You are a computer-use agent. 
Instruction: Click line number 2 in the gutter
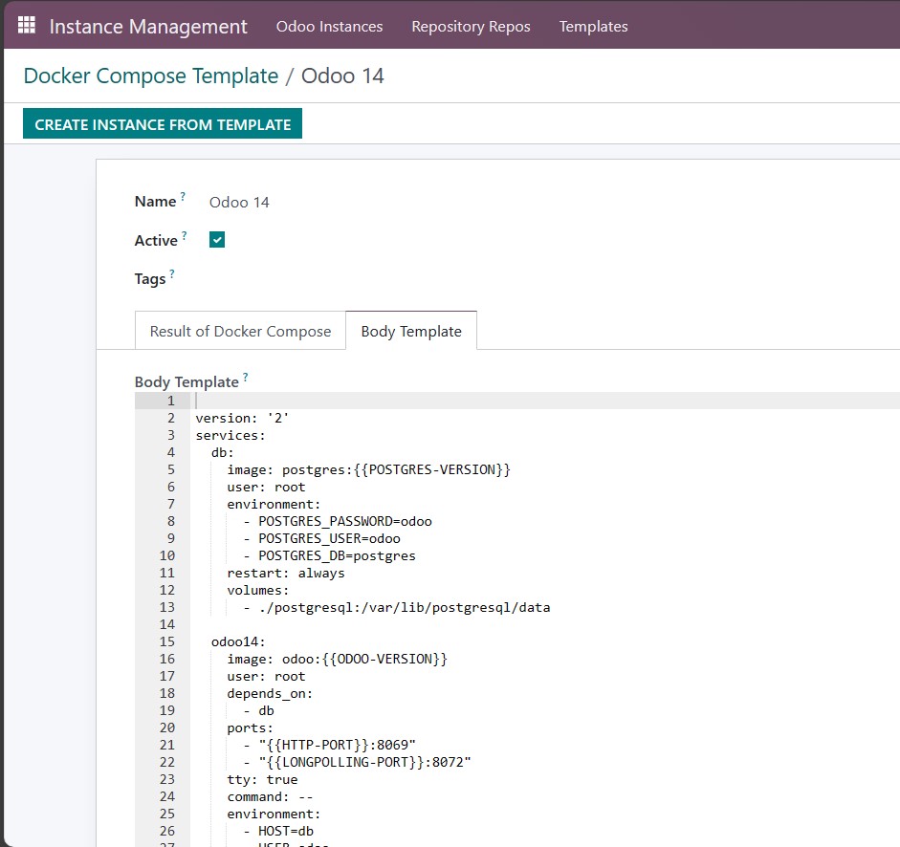(171, 418)
